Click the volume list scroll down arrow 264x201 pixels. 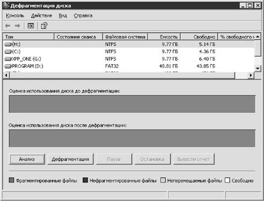coord(258,68)
